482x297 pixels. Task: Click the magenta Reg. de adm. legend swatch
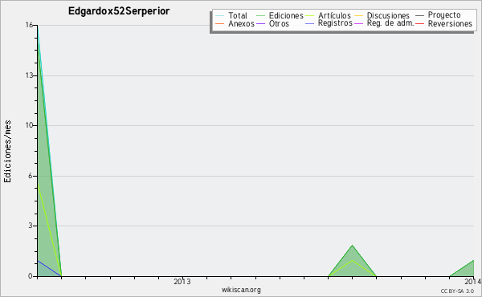click(358, 23)
